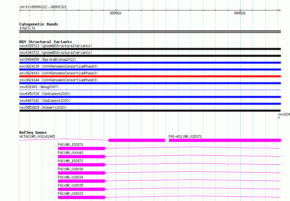Open the FAS|NR_028034 transcript label

[x=70, y=177]
